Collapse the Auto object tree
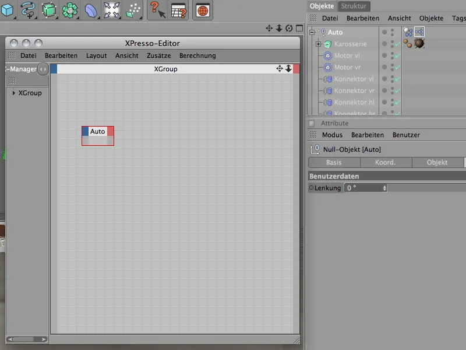This screenshot has height=350, width=466. pyautogui.click(x=312, y=32)
